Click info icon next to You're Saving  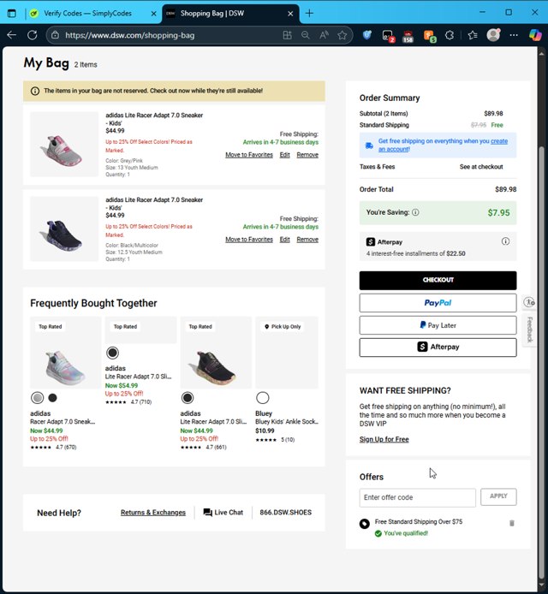tap(415, 212)
